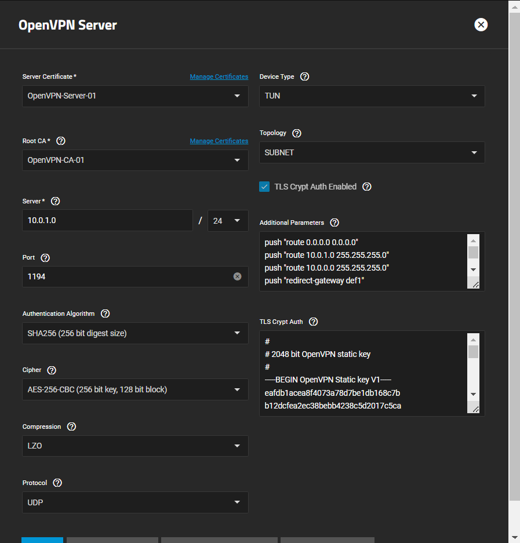Show help for Compression
520x543 pixels.
[71, 427]
